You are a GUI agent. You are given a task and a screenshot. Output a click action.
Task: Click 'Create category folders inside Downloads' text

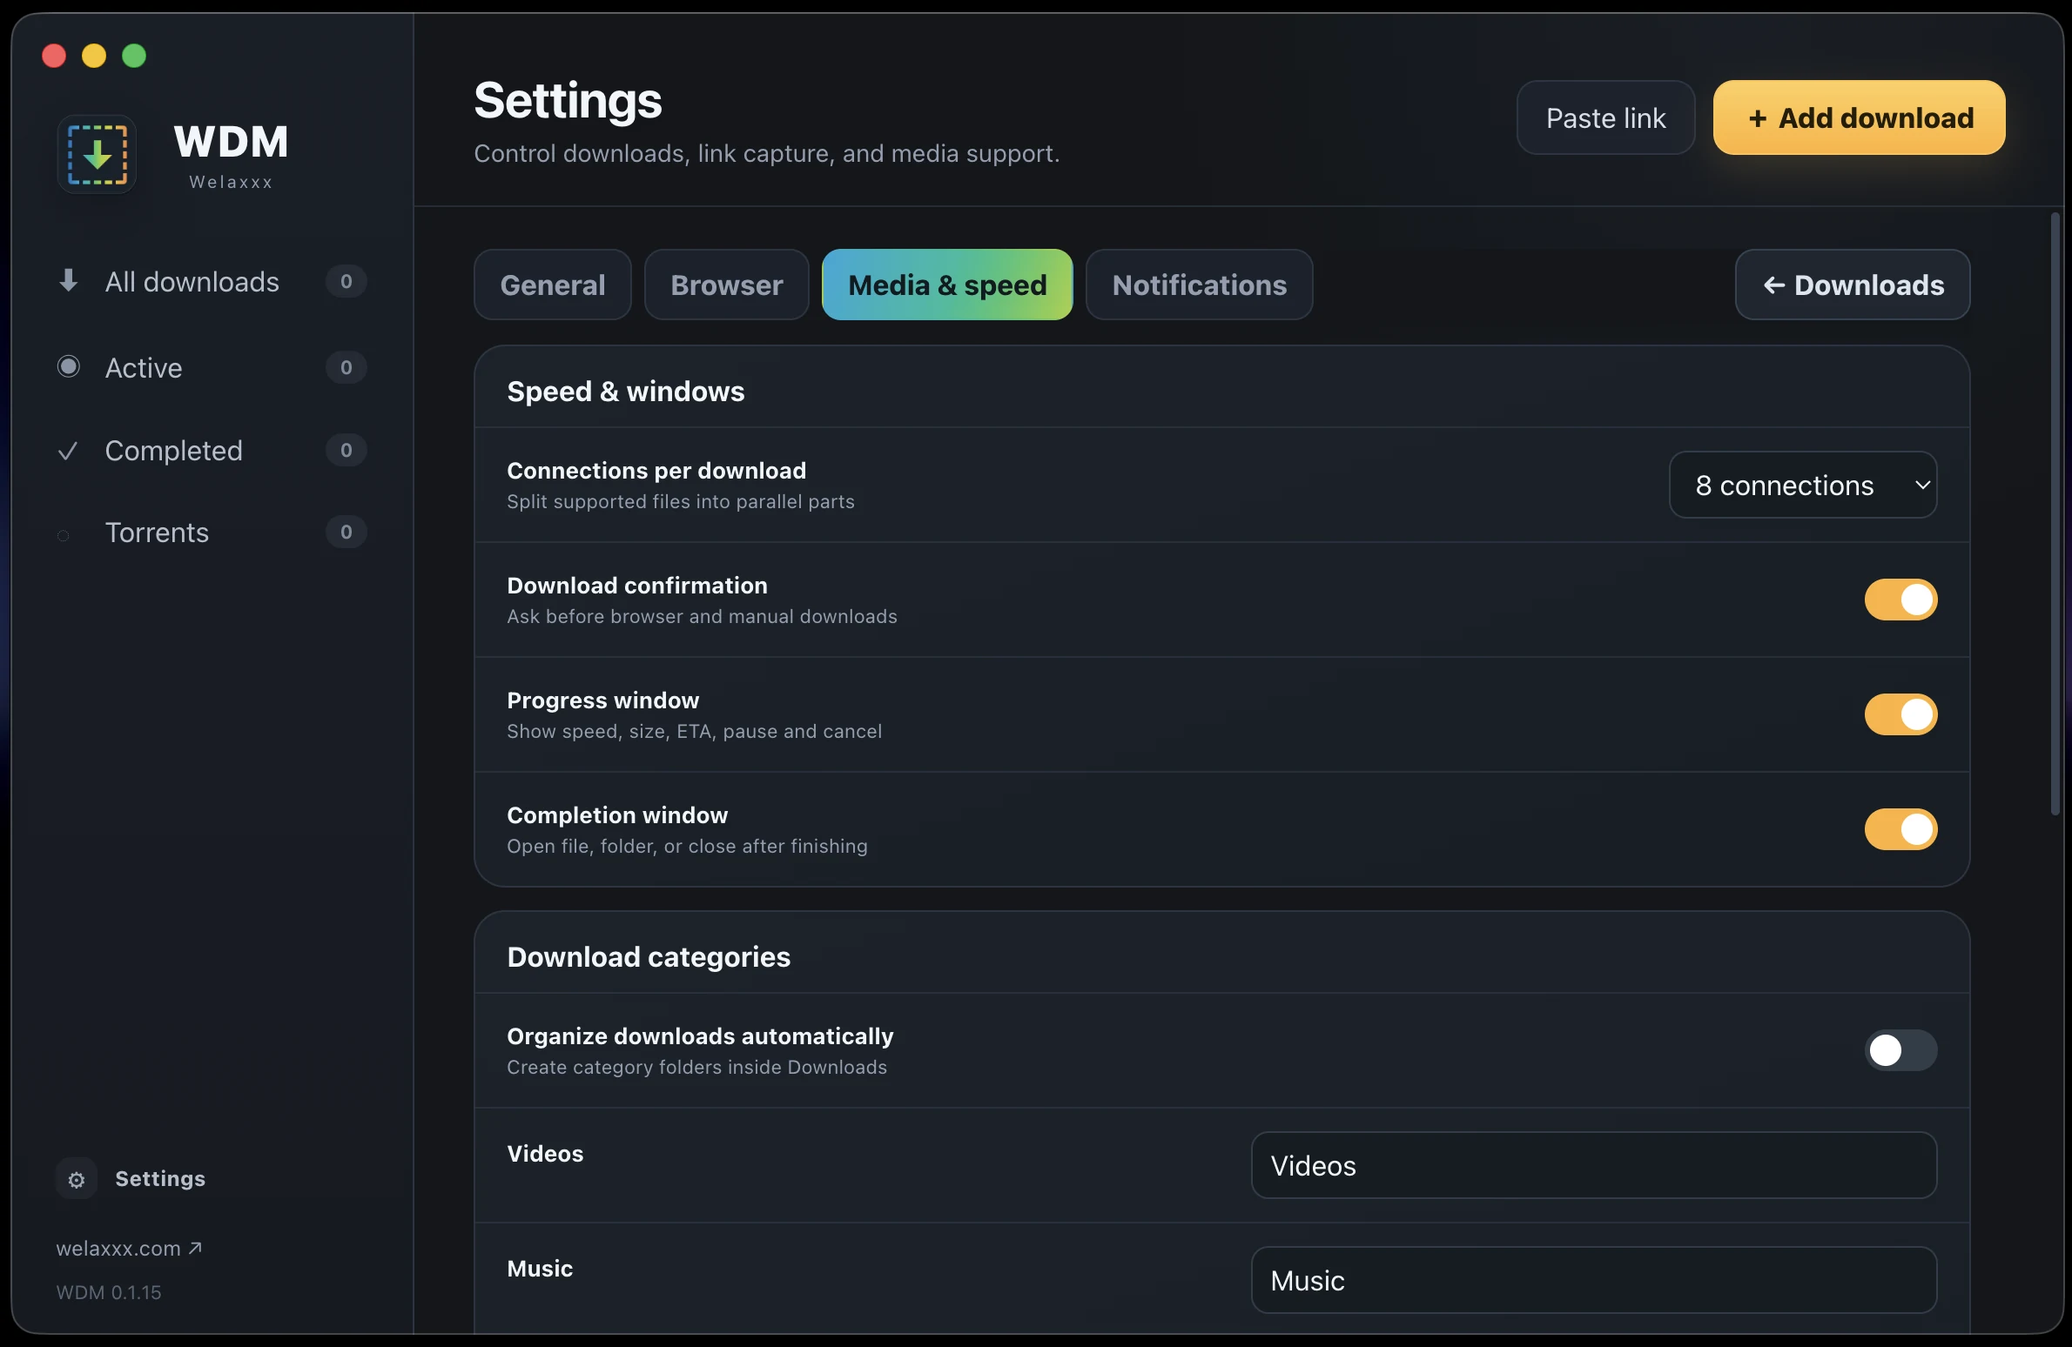pyautogui.click(x=696, y=1067)
